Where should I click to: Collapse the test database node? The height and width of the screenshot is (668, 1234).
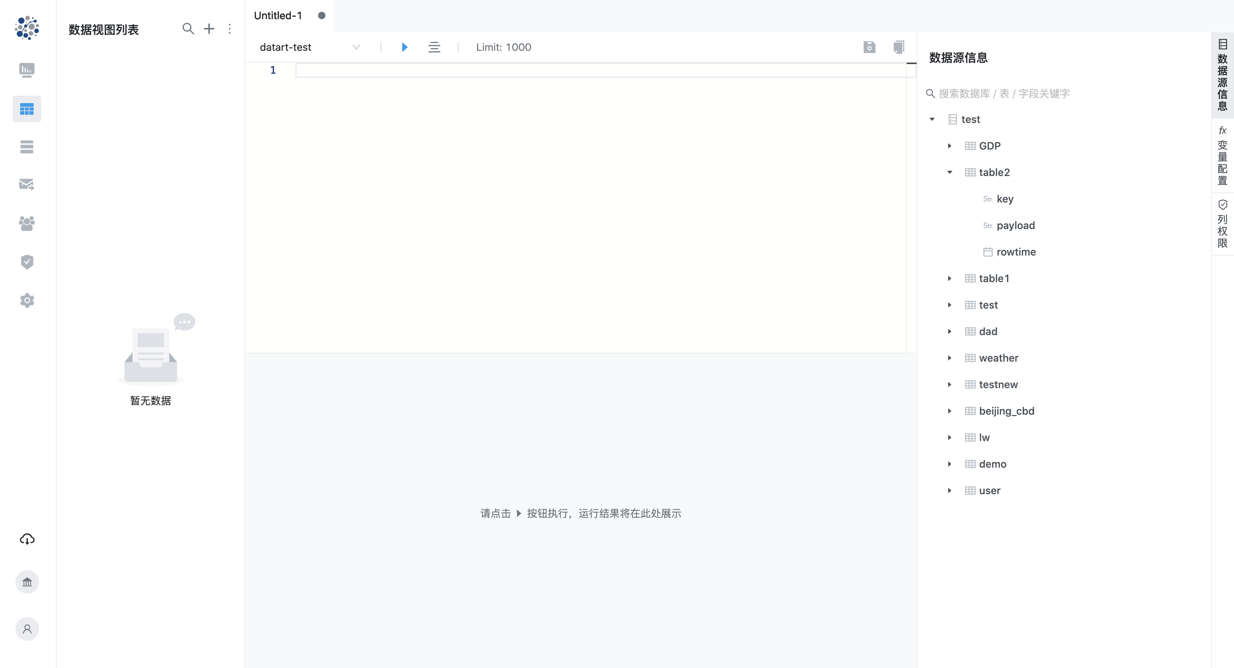[x=932, y=119]
